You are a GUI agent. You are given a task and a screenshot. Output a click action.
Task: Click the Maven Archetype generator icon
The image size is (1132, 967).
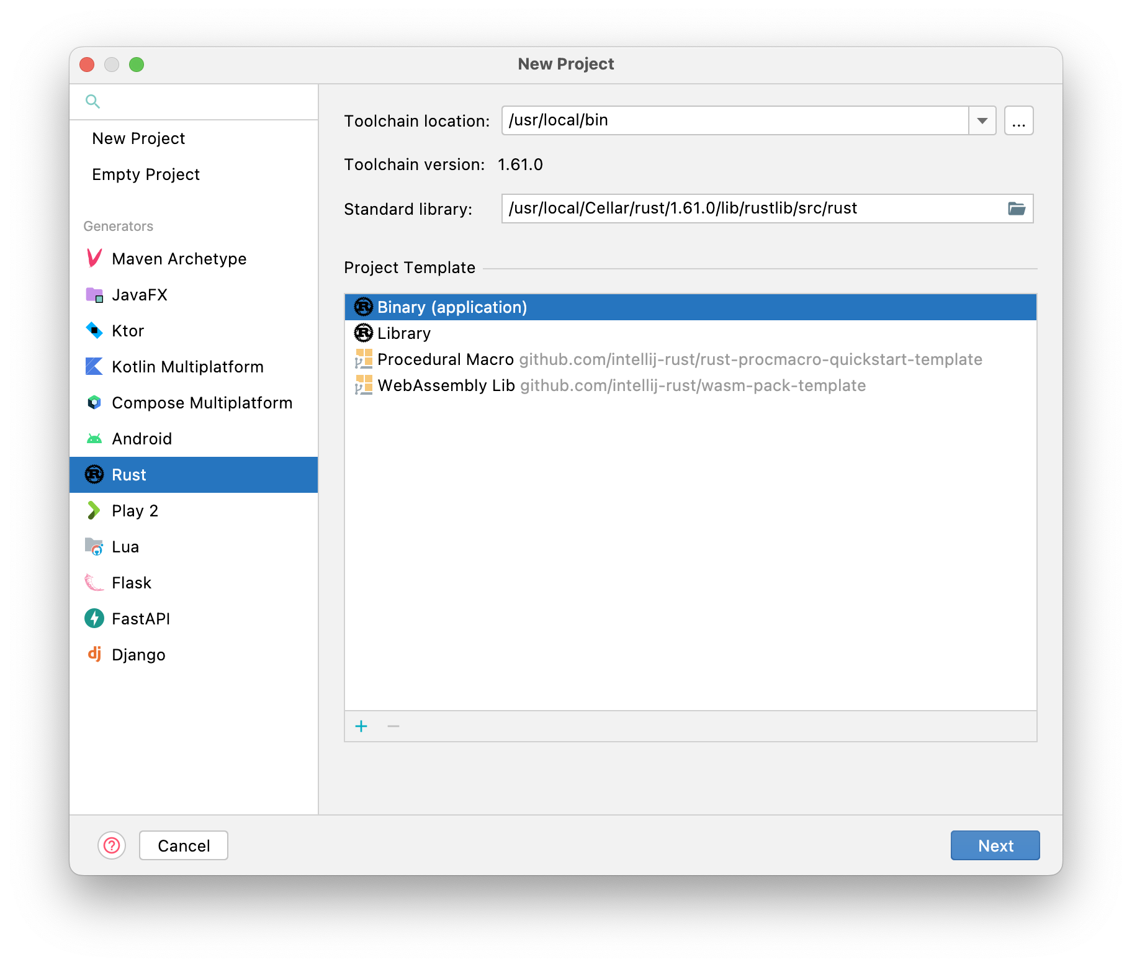(x=94, y=258)
